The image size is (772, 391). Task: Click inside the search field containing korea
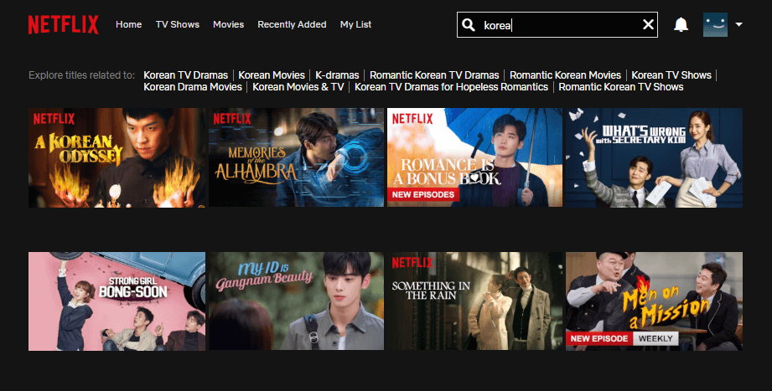pyautogui.click(x=557, y=24)
